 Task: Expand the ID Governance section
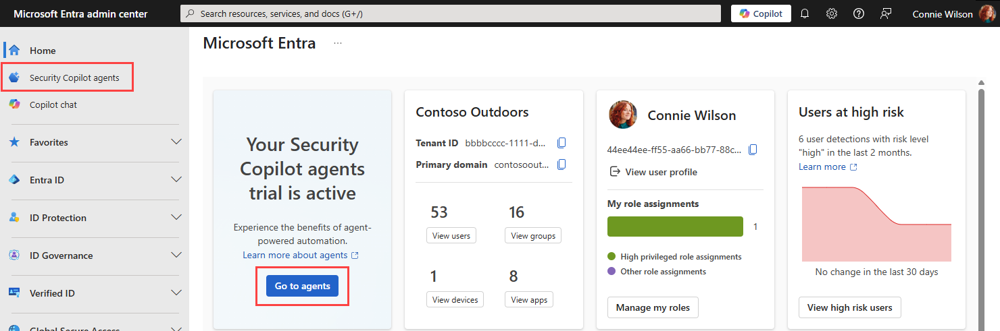click(x=95, y=255)
